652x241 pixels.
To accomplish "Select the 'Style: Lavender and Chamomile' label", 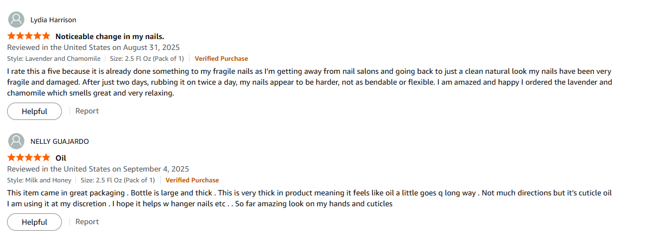I will 54,59.
